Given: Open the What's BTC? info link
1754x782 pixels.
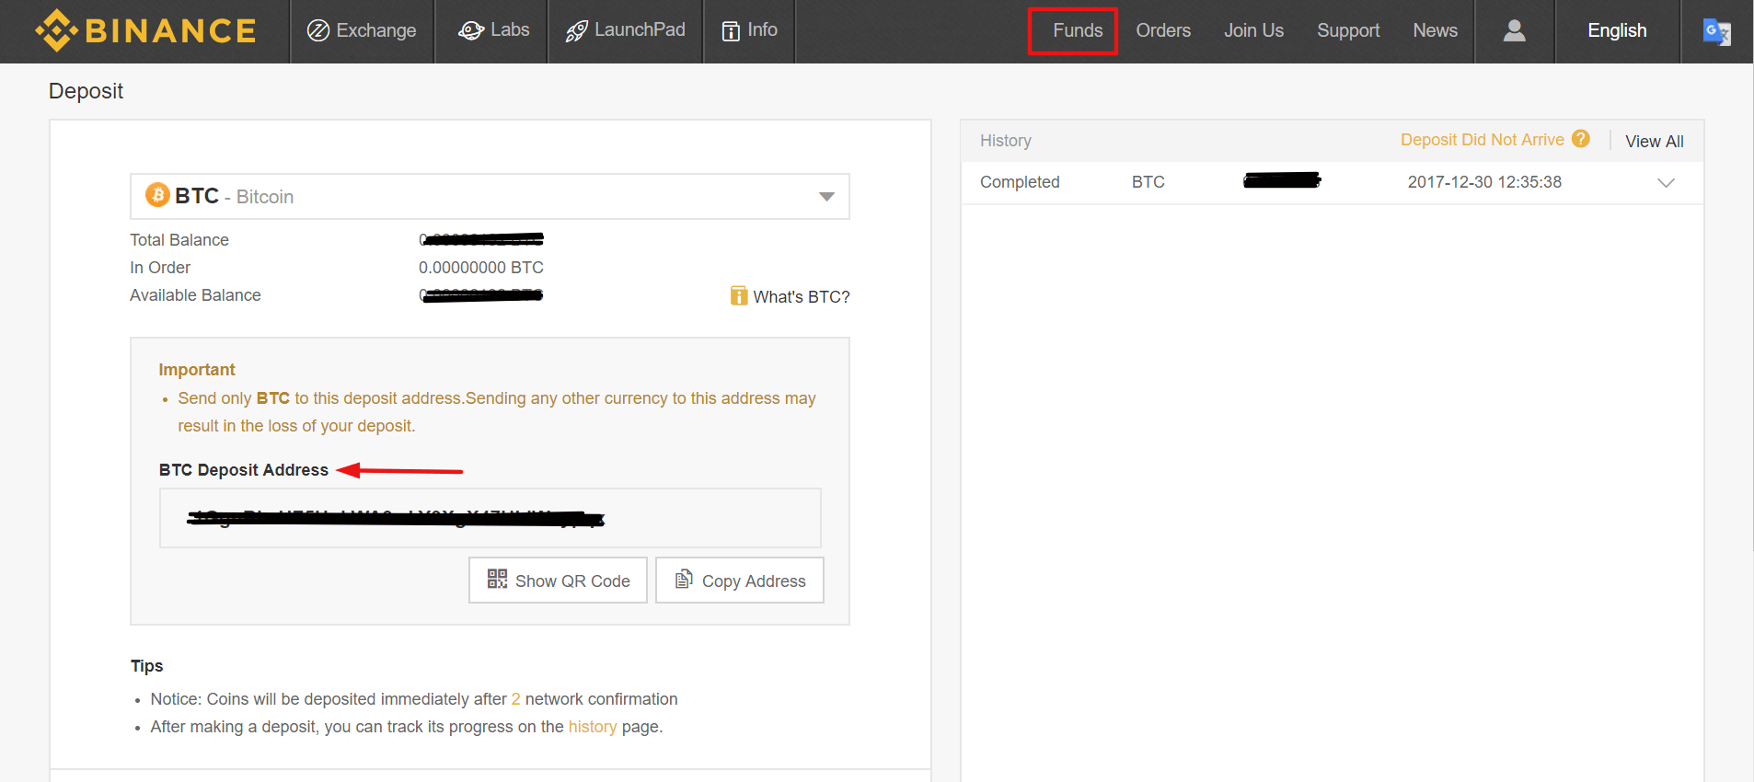Looking at the screenshot, I should [x=790, y=296].
